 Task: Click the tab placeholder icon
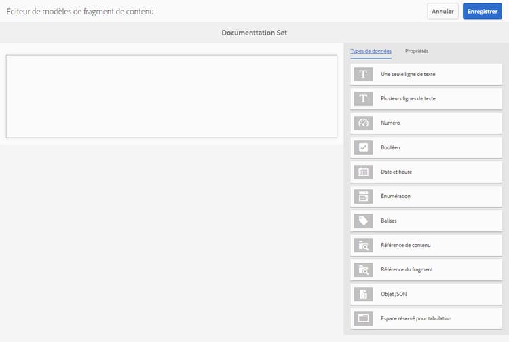[363, 319]
